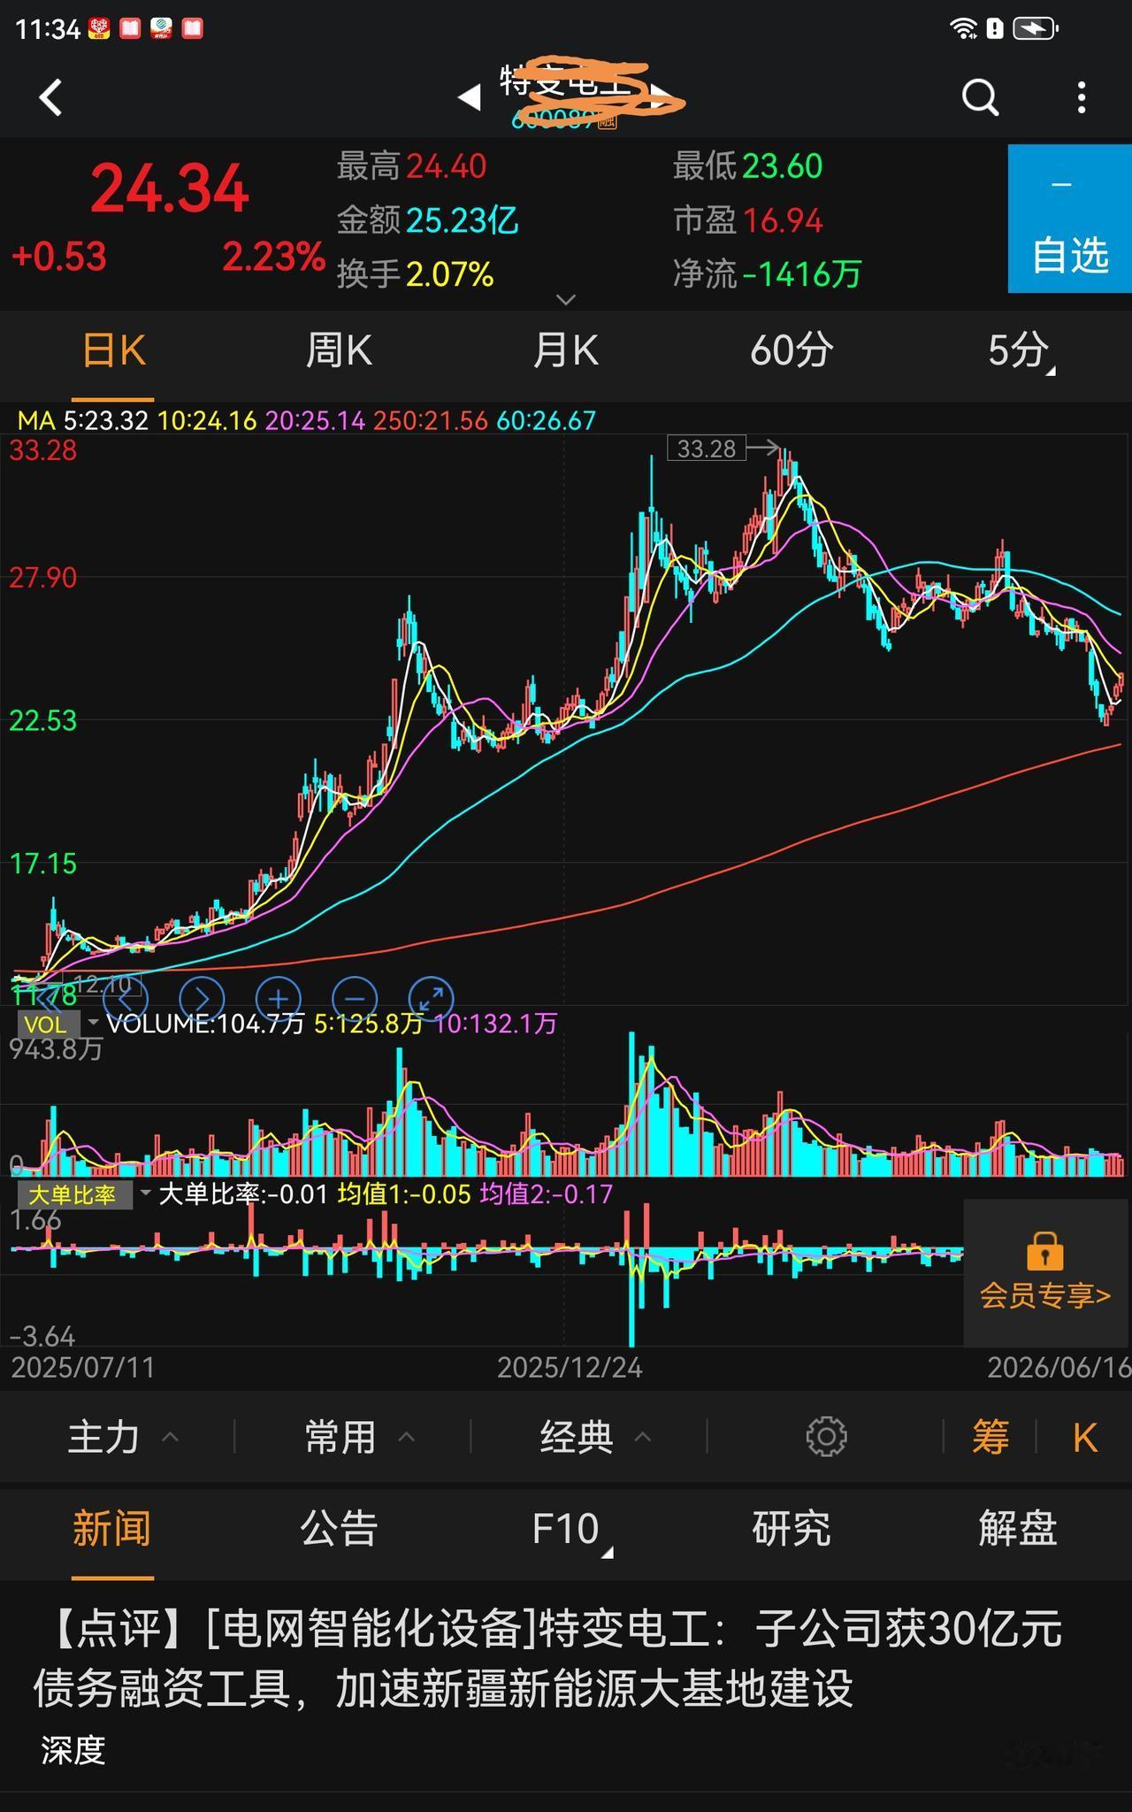
Task: Toggle the 筹 chip distribution view
Action: (x=990, y=1437)
